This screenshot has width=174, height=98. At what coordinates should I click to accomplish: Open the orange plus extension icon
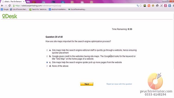click(x=149, y=6)
